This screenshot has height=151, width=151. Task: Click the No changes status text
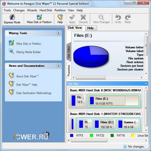click(136, 146)
